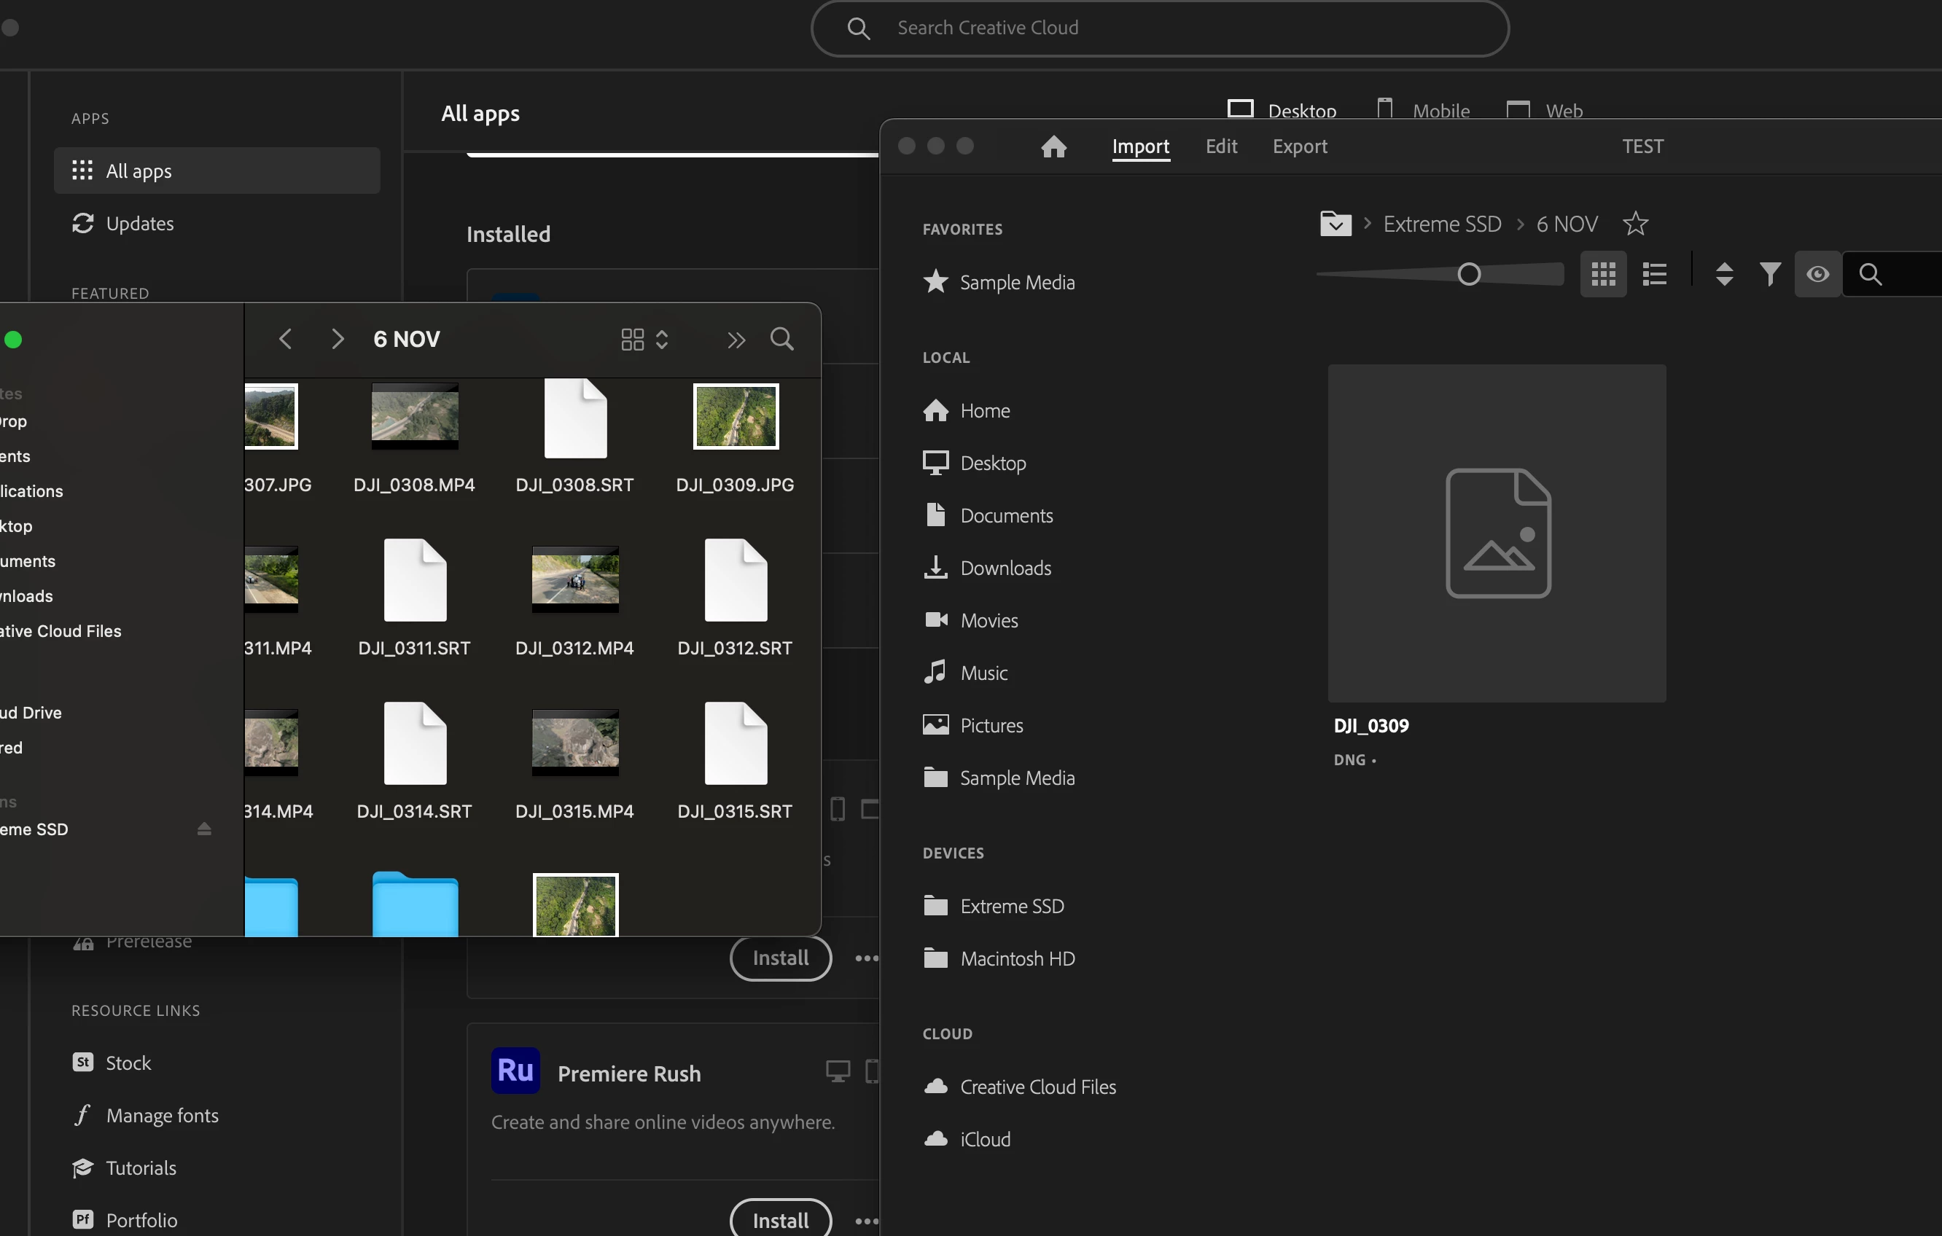
Task: Expand Finder toolbar overflow chevrons
Action: click(x=736, y=340)
